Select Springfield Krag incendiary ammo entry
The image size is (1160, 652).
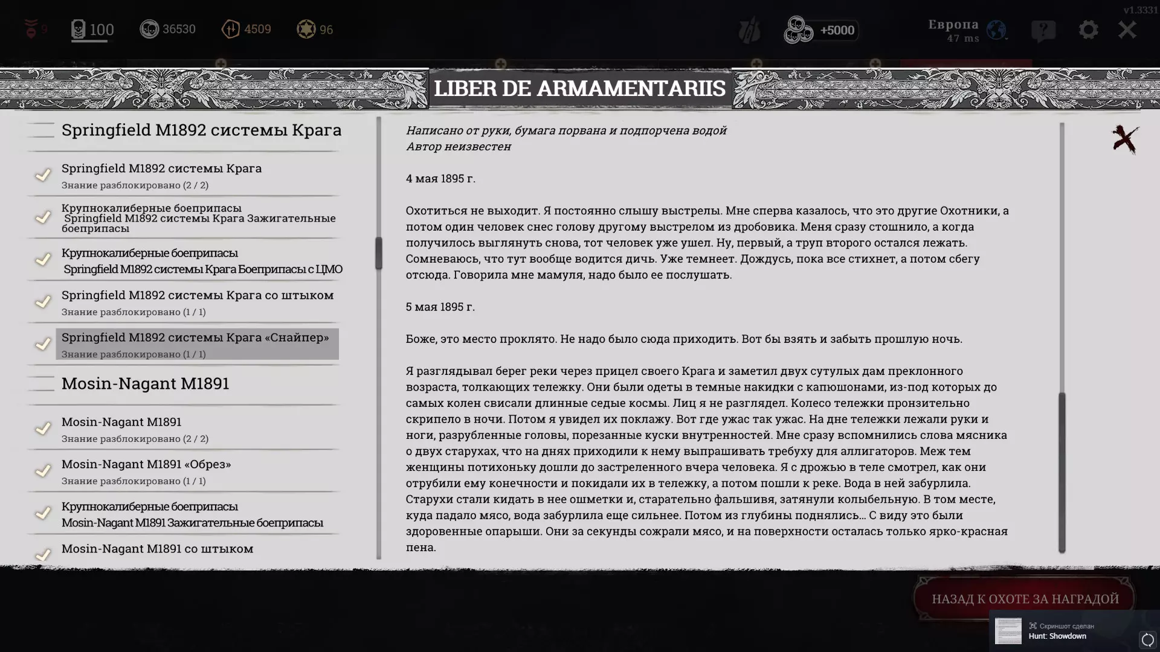click(198, 218)
